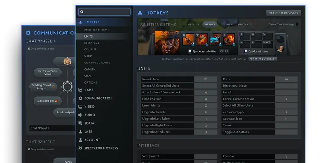Screen dimensions: 327x163
Task: Click the Lion hero portrait
Action: click(x=167, y=43)
